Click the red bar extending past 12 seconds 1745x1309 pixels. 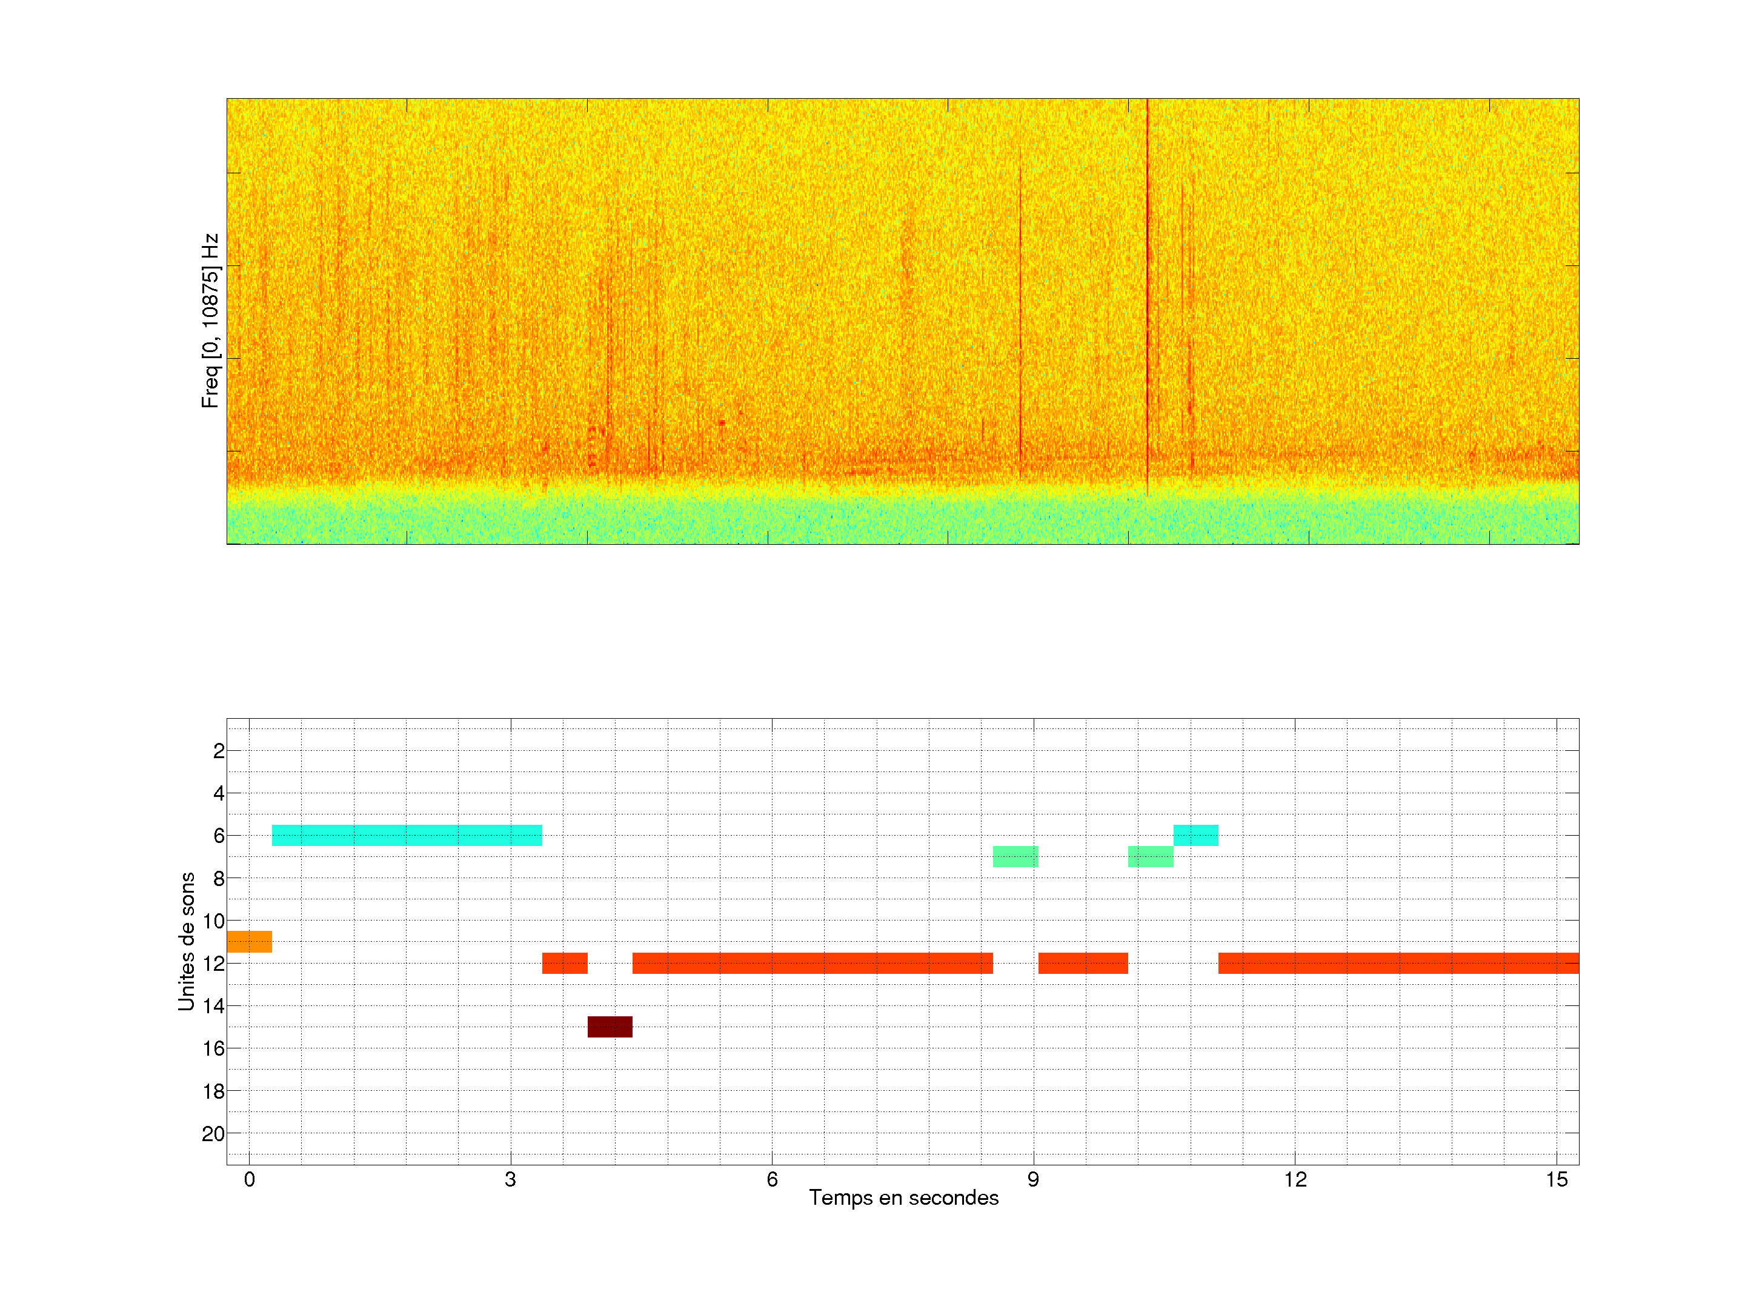(1398, 962)
